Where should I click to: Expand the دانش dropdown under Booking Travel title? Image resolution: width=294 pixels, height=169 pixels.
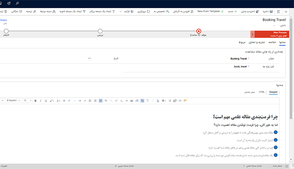click(274, 25)
